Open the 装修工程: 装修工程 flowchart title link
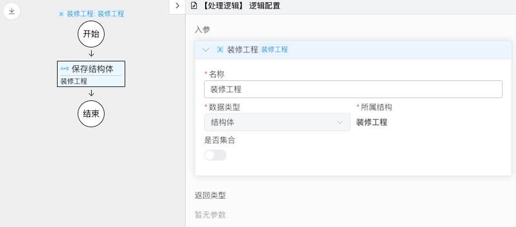This screenshot has height=227, width=516. click(x=96, y=14)
